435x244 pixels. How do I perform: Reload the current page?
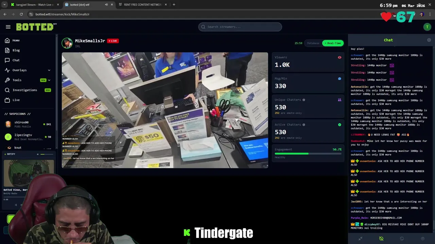pos(21,14)
